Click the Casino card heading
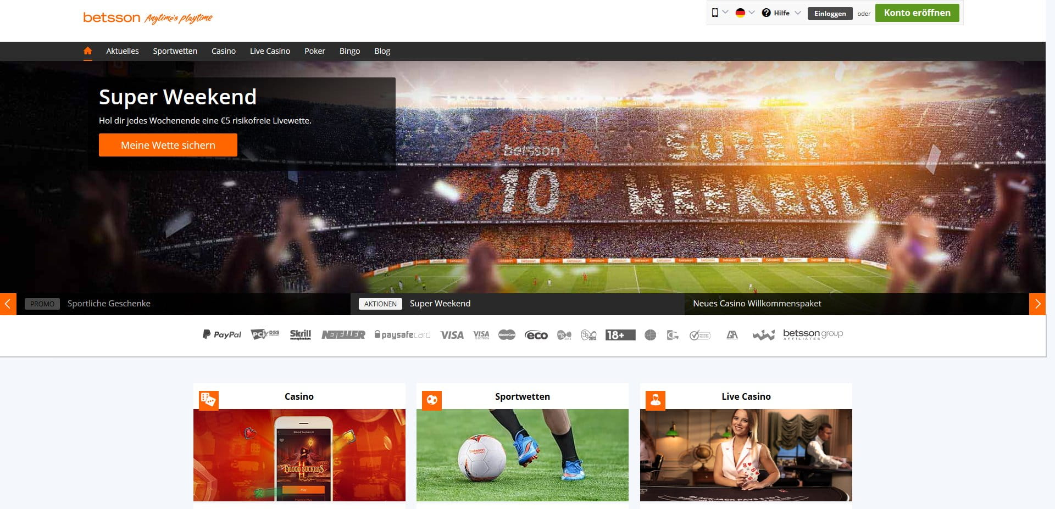Viewport: 1055px width, 509px height. [x=299, y=396]
